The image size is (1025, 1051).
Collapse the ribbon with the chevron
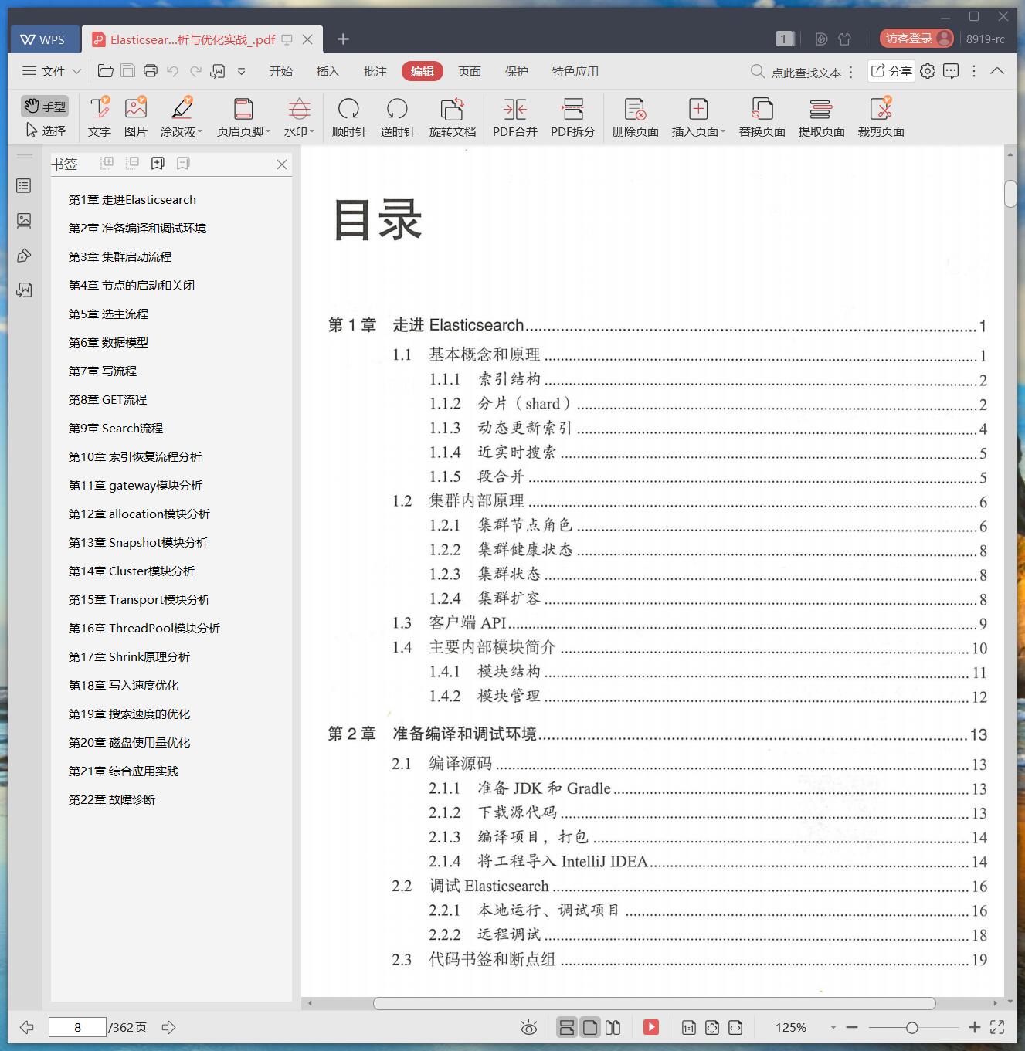coord(997,71)
